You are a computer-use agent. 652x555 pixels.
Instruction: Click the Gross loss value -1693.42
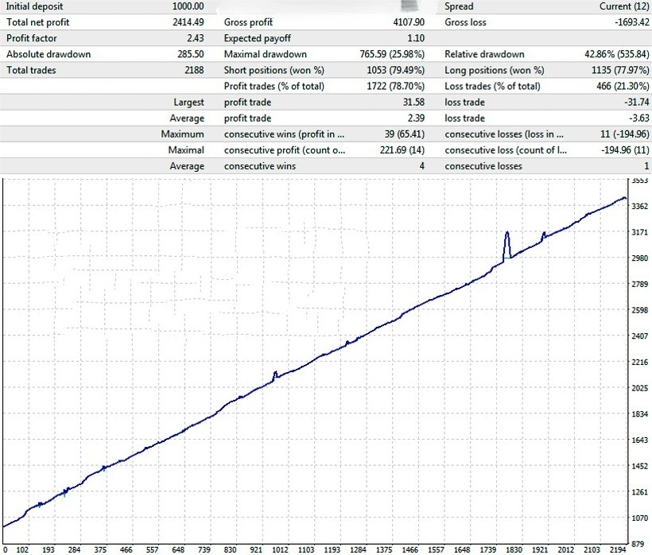(x=627, y=22)
